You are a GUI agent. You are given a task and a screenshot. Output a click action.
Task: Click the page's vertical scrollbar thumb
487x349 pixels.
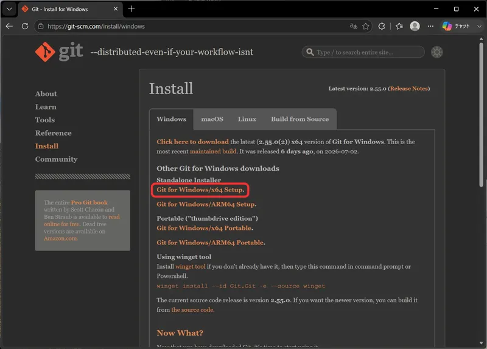coord(481,115)
